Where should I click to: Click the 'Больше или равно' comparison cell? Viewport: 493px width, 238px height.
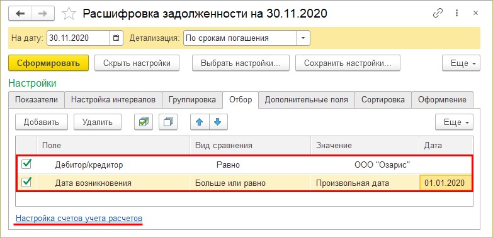pyautogui.click(x=250, y=183)
